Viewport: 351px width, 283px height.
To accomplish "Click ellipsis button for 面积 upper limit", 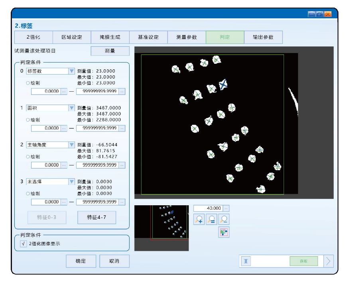I will pos(122,128).
